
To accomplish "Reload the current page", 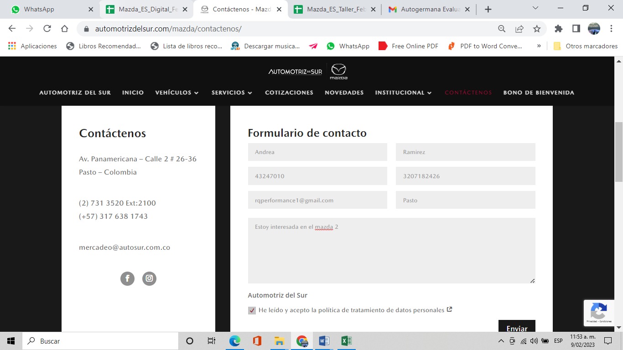I will [47, 29].
